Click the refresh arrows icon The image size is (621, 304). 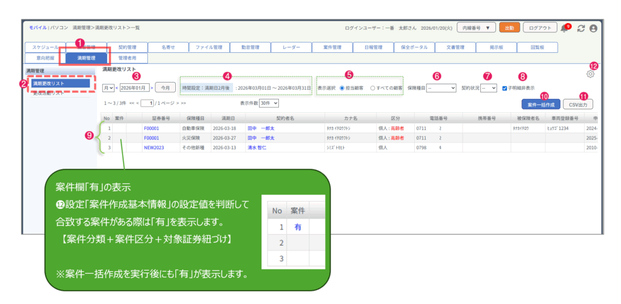(x=581, y=29)
